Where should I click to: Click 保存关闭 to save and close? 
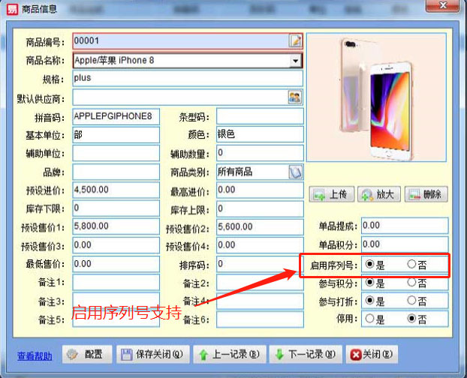pos(152,354)
